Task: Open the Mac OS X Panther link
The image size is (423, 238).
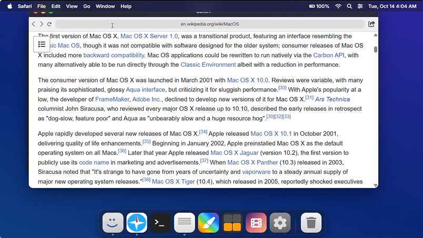Action: [x=253, y=162]
